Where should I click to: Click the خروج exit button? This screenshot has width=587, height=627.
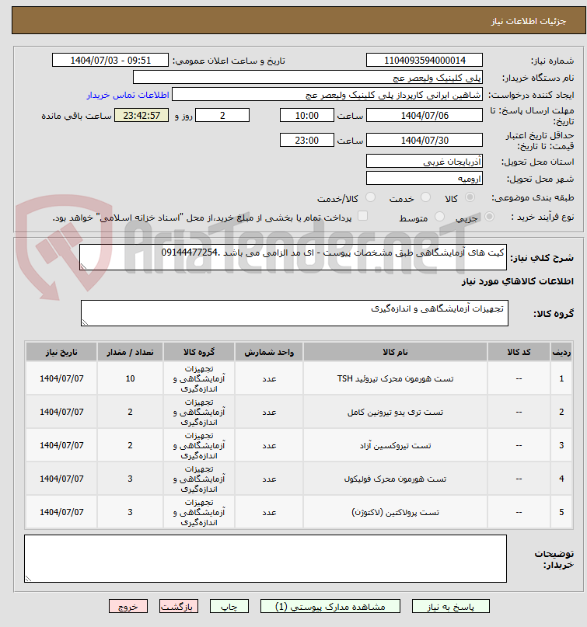(x=128, y=607)
